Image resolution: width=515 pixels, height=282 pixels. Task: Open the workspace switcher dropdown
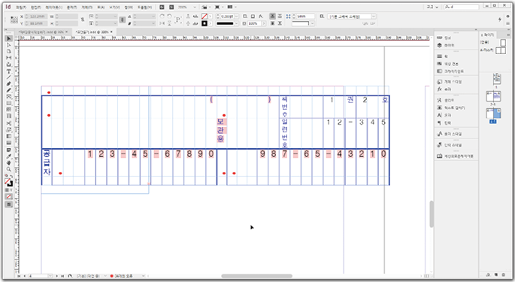[x=432, y=7]
